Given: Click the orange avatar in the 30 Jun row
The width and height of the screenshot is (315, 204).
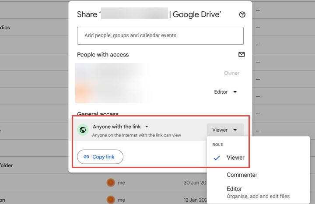Looking at the screenshot, I should tap(111, 183).
